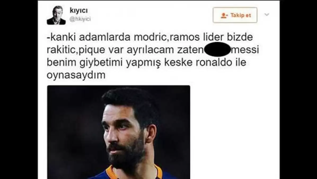Screen dimensions: 317x179
Task: Click the white empty space right of the photo
Action: pyautogui.click(x=235, y=132)
